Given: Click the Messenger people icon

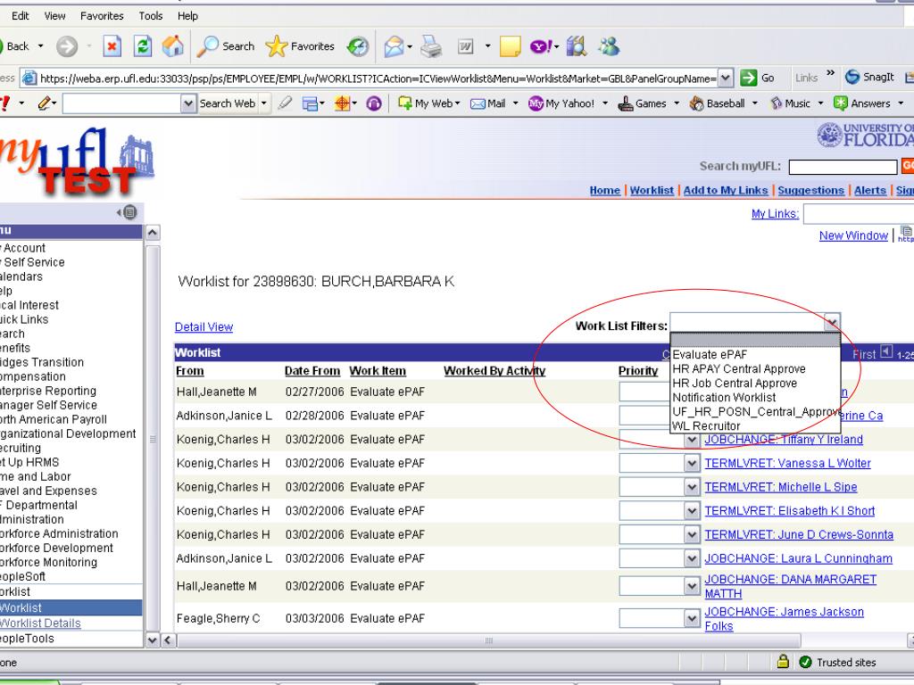Looking at the screenshot, I should pos(609,46).
